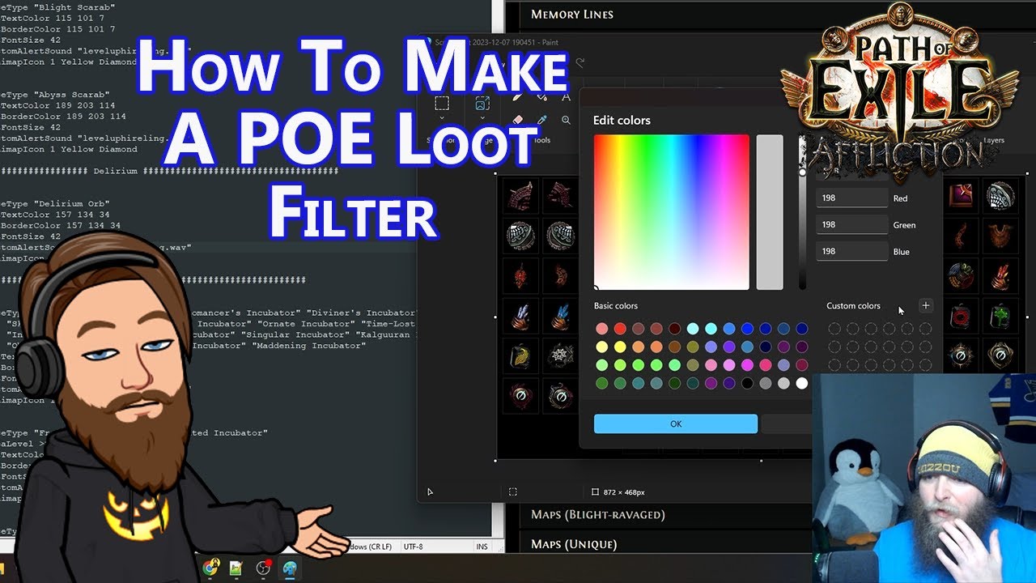Click the cursor position icon in Paint's status bar
Screen dimensions: 1036x583
point(430,492)
